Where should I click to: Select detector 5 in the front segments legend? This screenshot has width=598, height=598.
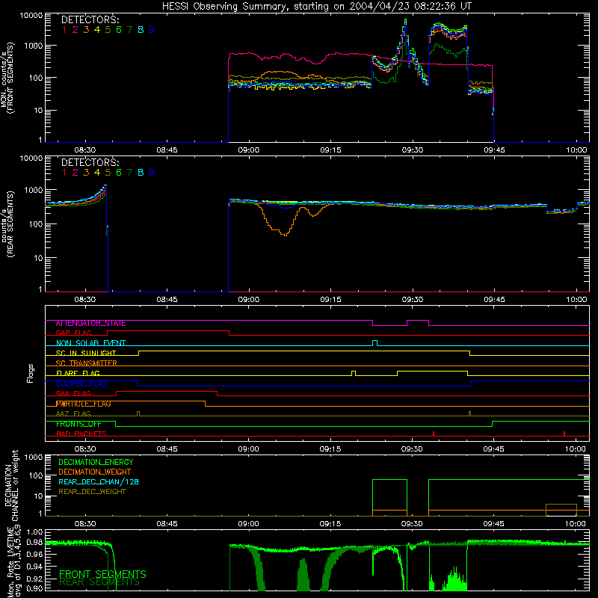point(108,30)
